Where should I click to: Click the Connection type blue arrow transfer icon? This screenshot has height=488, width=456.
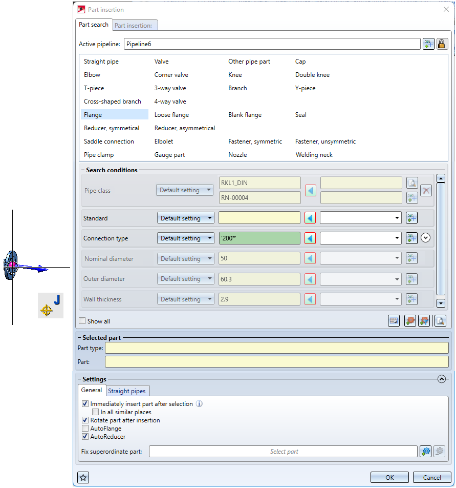310,238
